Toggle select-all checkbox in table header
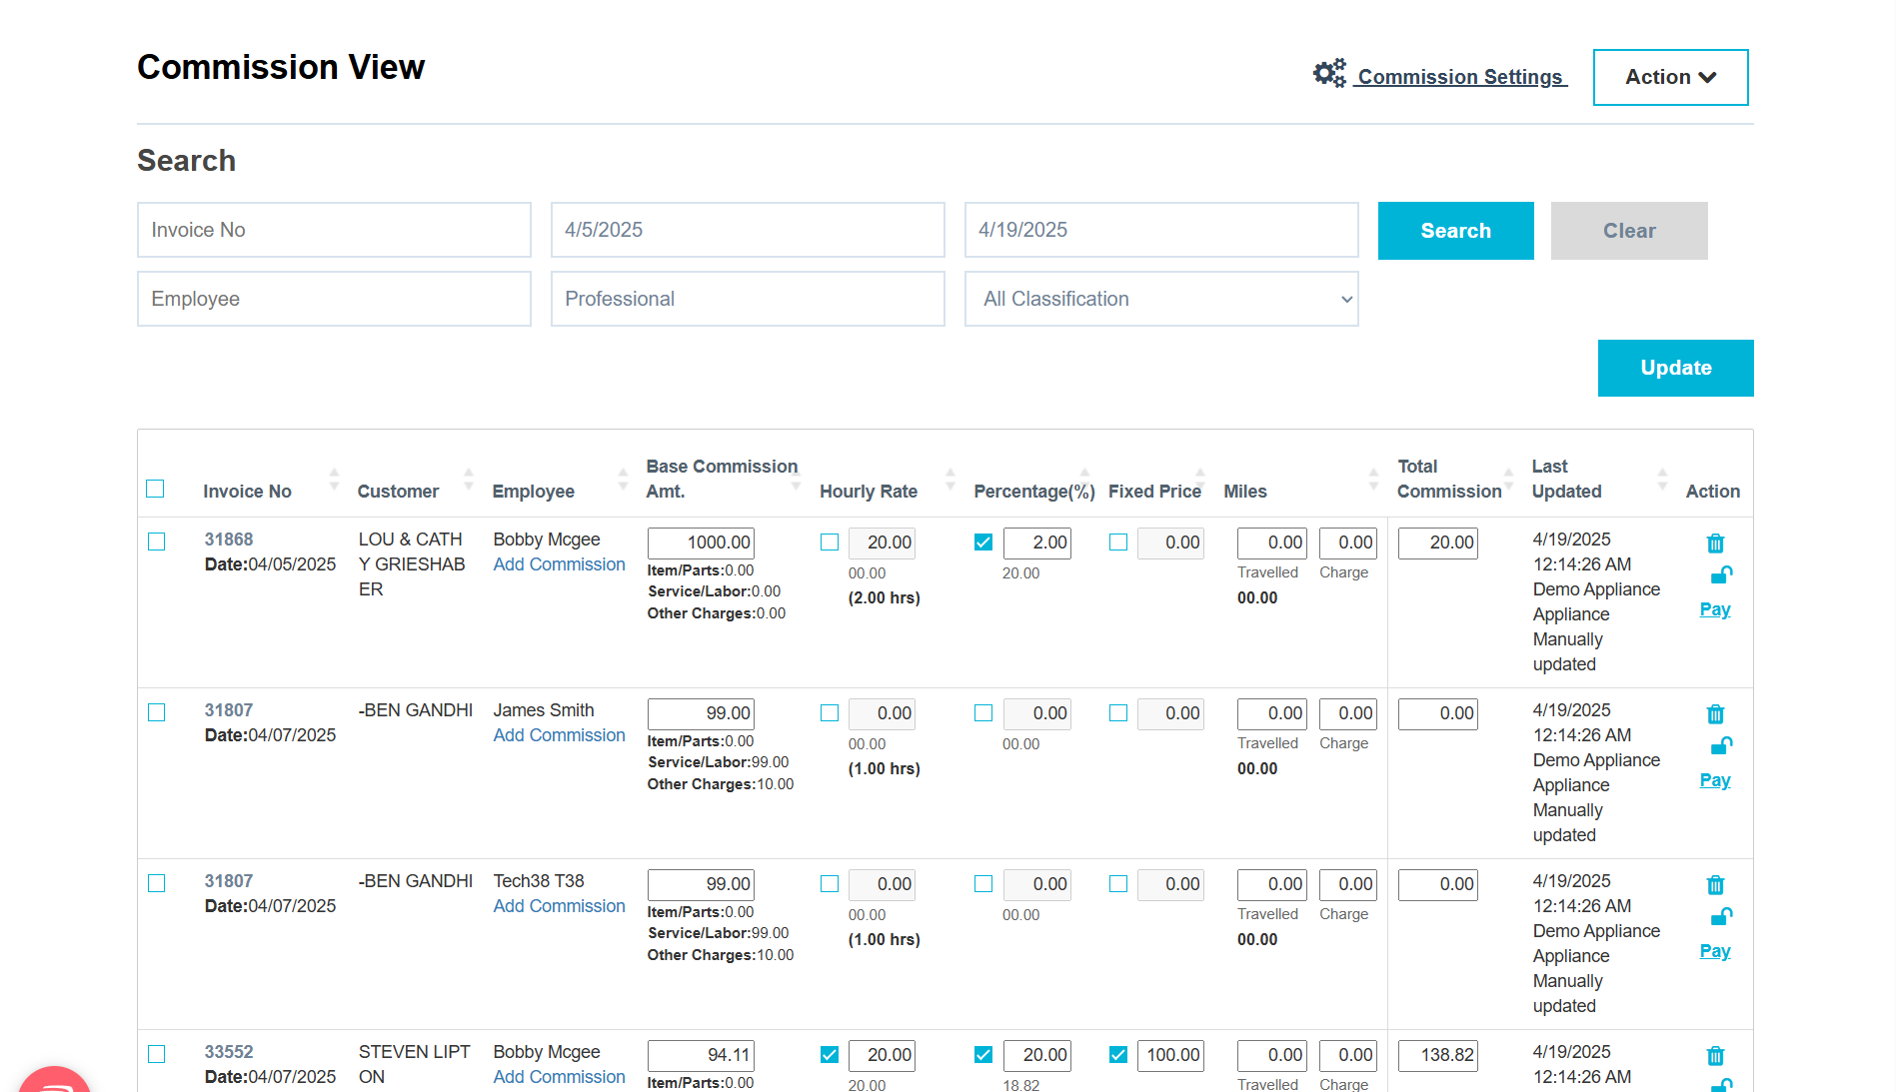Screen dimensions: 1896x1092 155,489
